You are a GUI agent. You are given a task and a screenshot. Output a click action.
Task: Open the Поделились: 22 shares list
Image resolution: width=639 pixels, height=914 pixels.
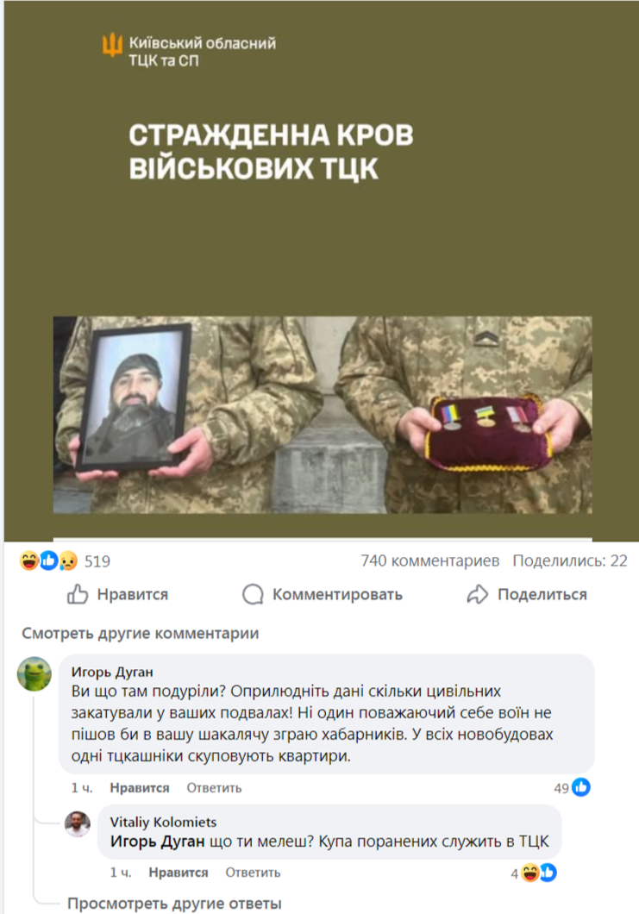coord(570,560)
